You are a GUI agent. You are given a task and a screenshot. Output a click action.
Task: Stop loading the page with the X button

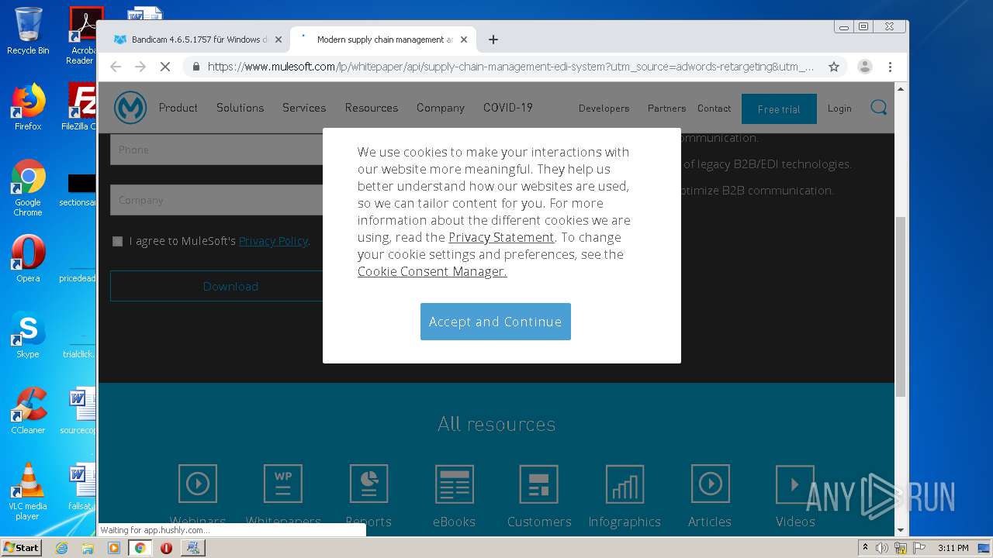pos(165,67)
